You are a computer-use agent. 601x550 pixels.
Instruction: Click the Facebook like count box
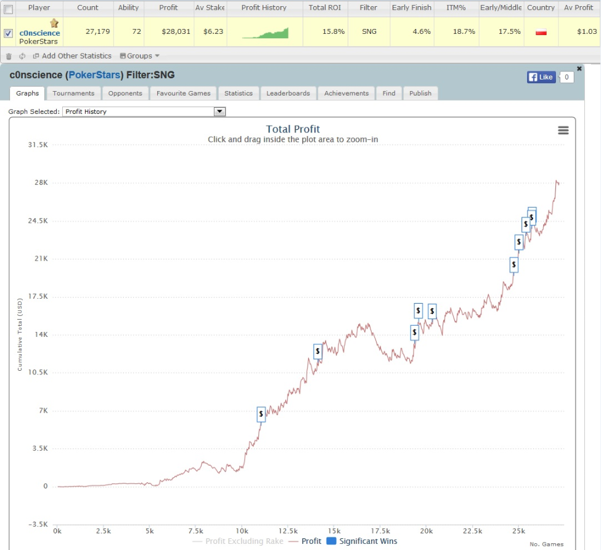pos(566,77)
